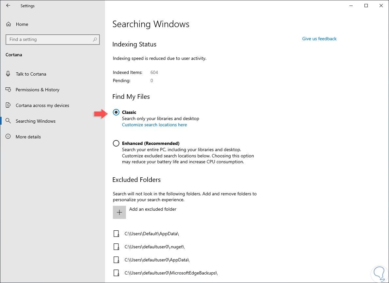Click the Permissions & History shield icon
The image size is (389, 283).
coord(9,90)
